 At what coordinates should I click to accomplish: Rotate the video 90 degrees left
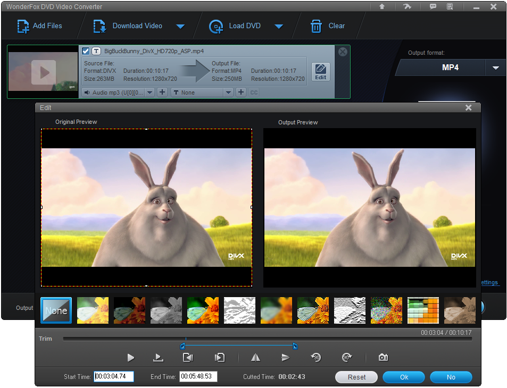[x=316, y=357]
